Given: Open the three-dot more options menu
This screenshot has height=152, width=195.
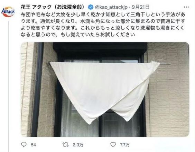Looking at the screenshot, I should [186, 7].
